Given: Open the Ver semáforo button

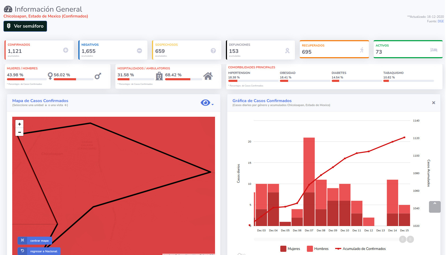Looking at the screenshot, I should point(25,26).
